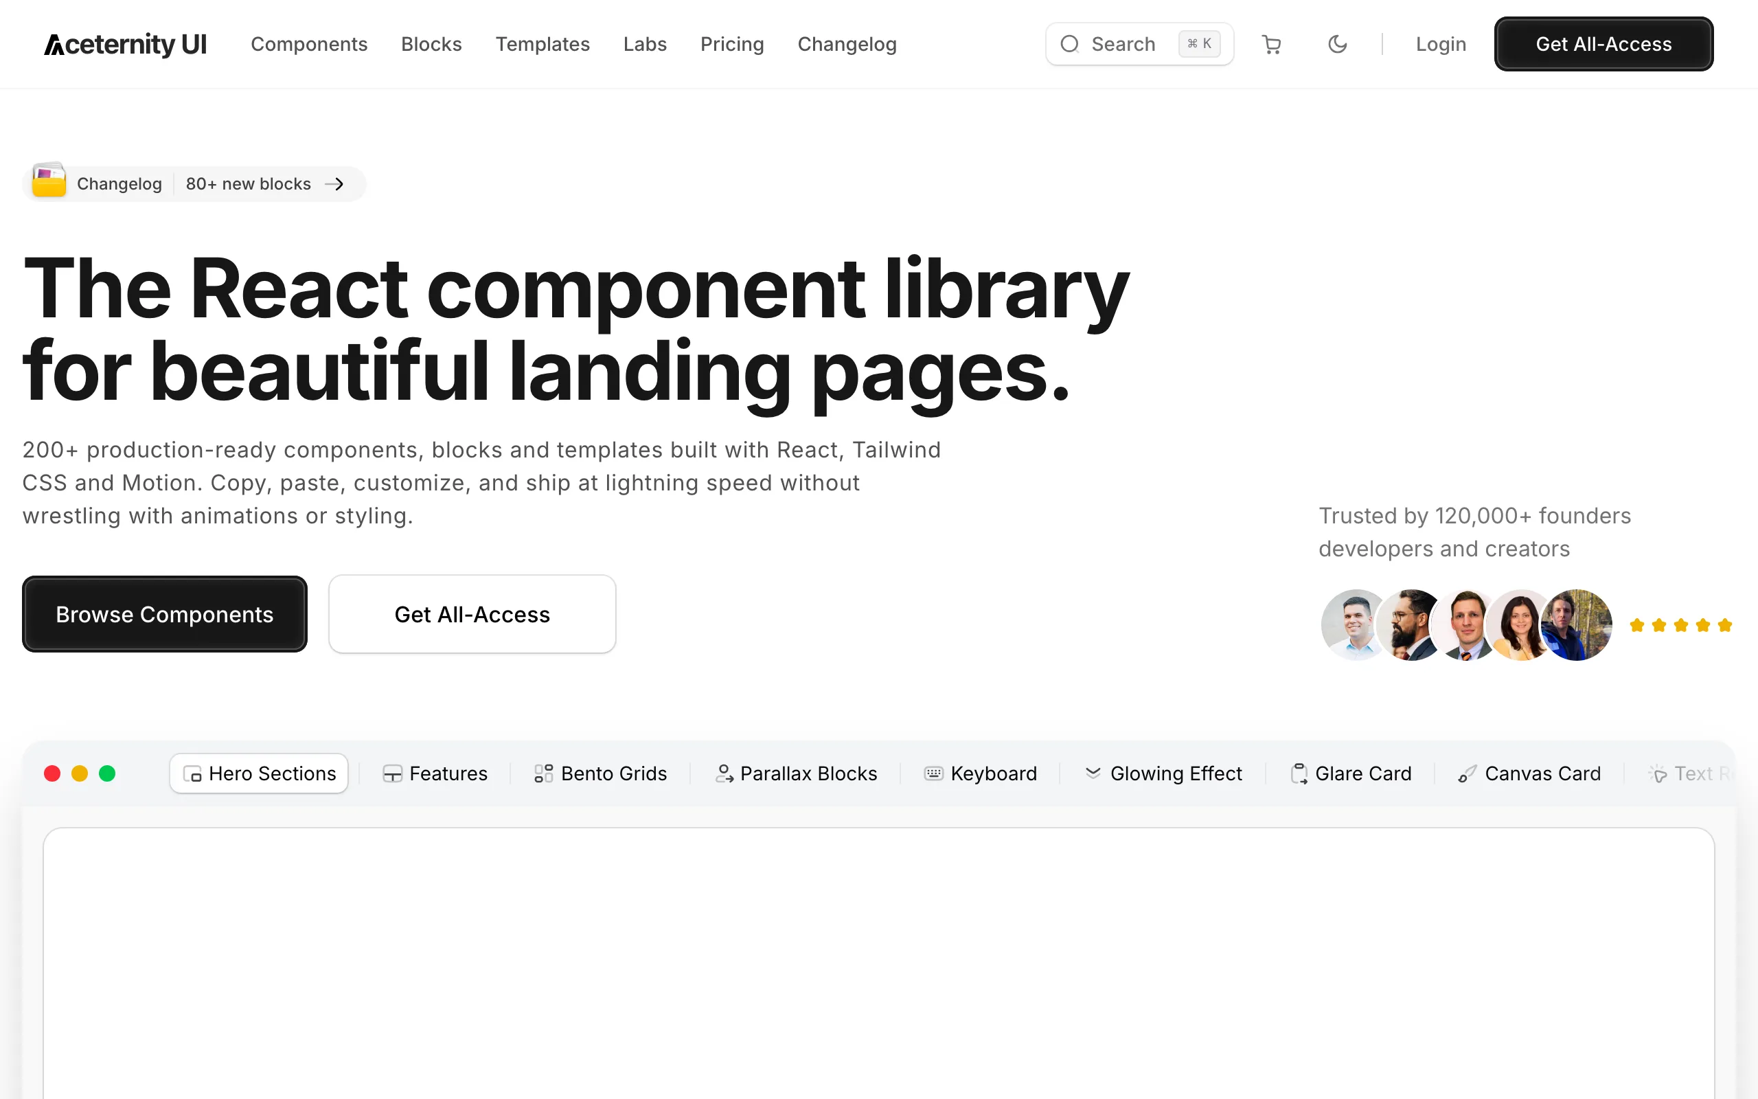Open the Components nav menu

pyautogui.click(x=309, y=45)
